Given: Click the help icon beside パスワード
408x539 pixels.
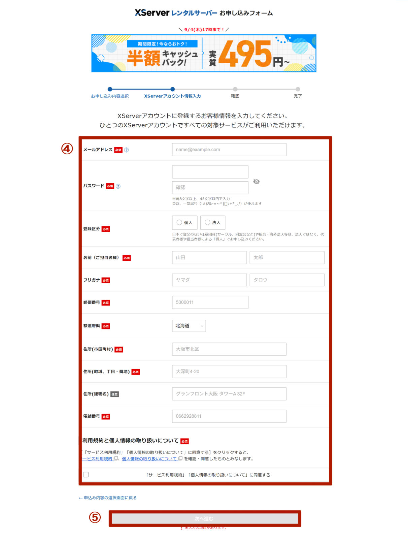Looking at the screenshot, I should pyautogui.click(x=118, y=186).
